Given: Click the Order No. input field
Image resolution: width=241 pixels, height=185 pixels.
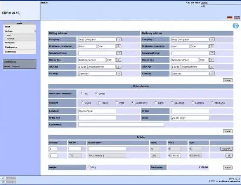Looking at the screenshot, I should click(x=97, y=118).
